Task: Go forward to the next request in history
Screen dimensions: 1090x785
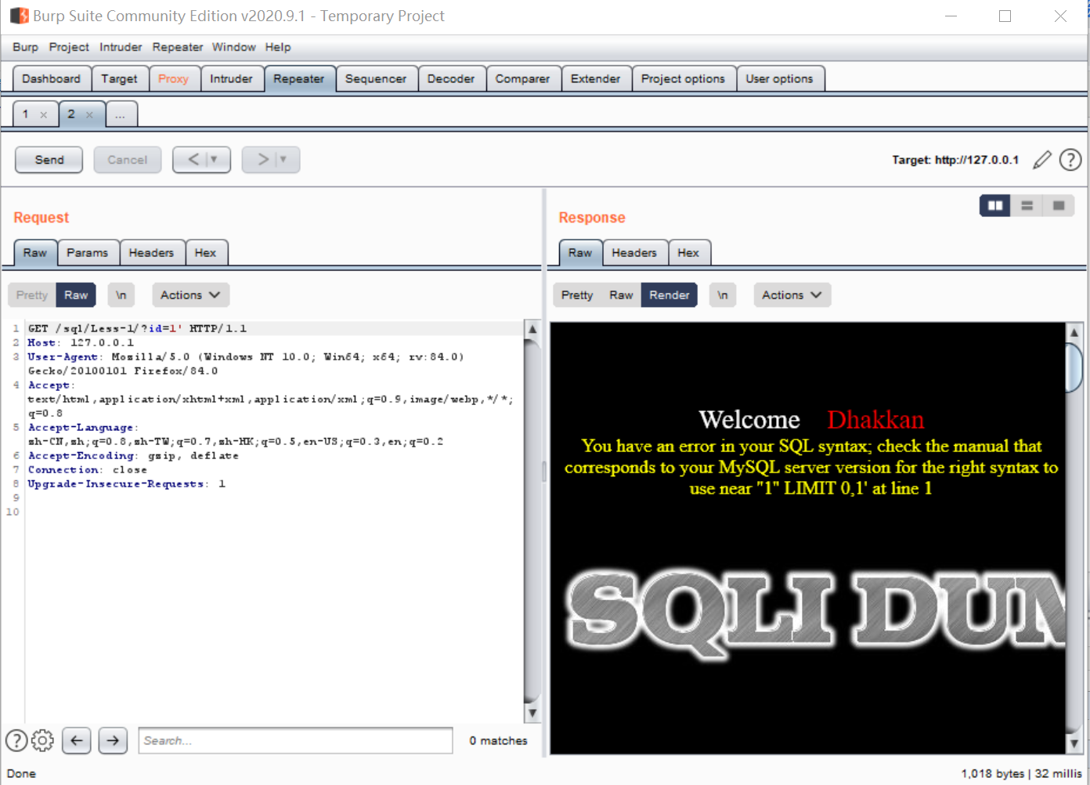Action: tap(263, 160)
